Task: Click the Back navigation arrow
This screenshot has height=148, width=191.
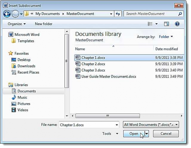Action: pos(7,14)
